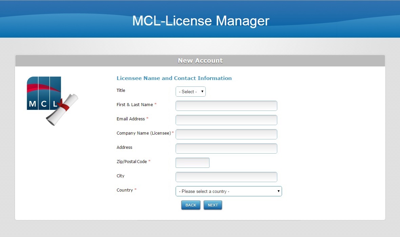This screenshot has width=400, height=237.
Task: Click the Zip/Postal Code label text
Action: point(132,162)
